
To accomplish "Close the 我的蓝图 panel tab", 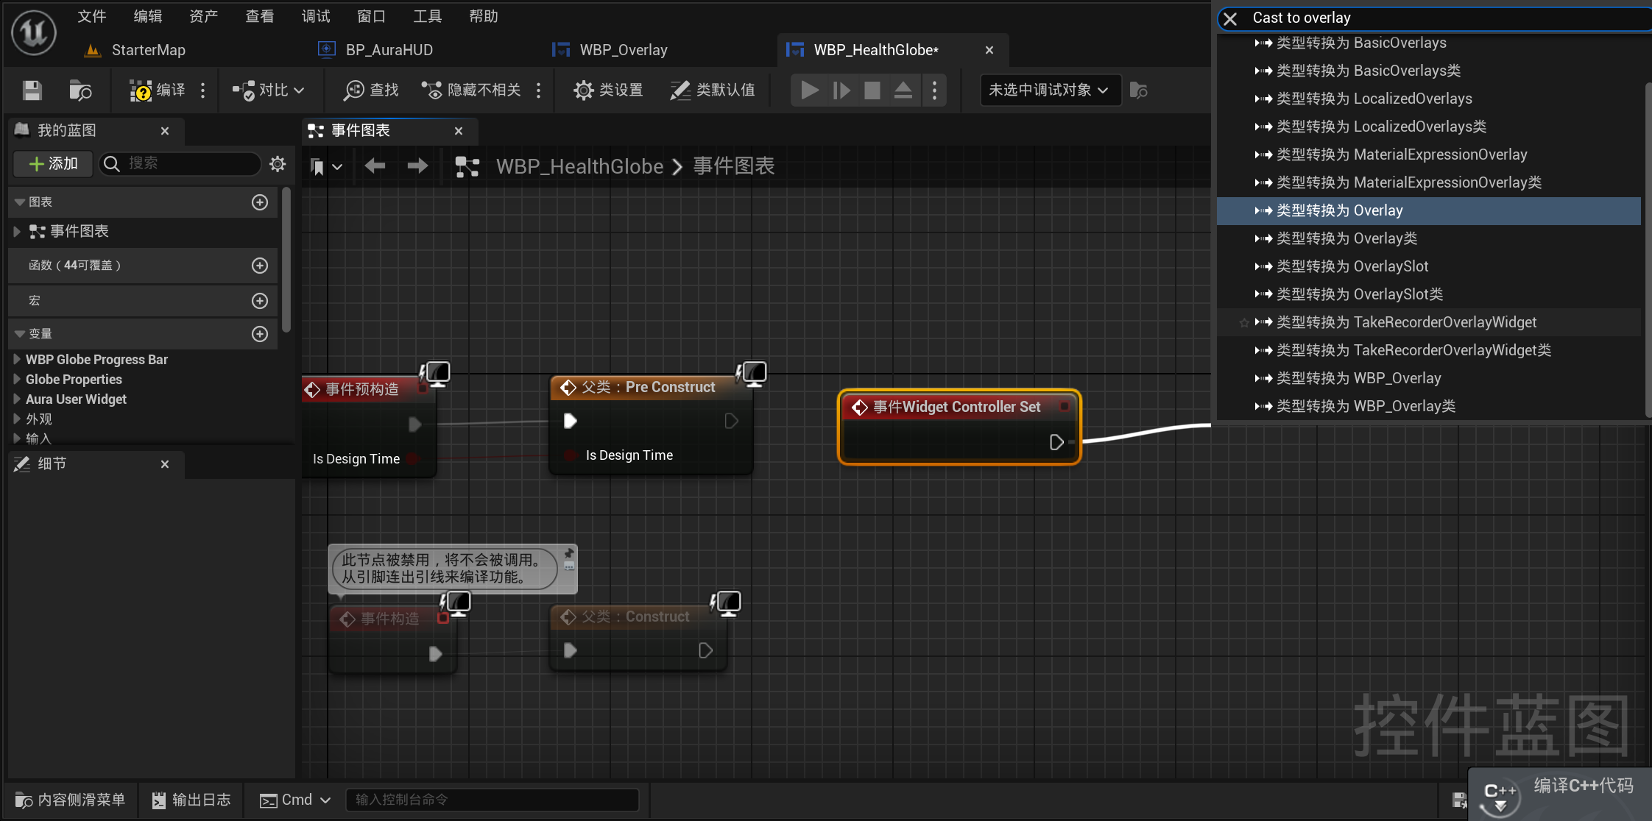I will coord(165,131).
